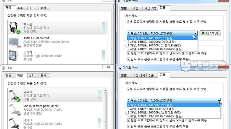The width and height of the screenshot is (231, 129).
Task: Switch to 재생 tab in upper sound window
Action: pos(10,8)
